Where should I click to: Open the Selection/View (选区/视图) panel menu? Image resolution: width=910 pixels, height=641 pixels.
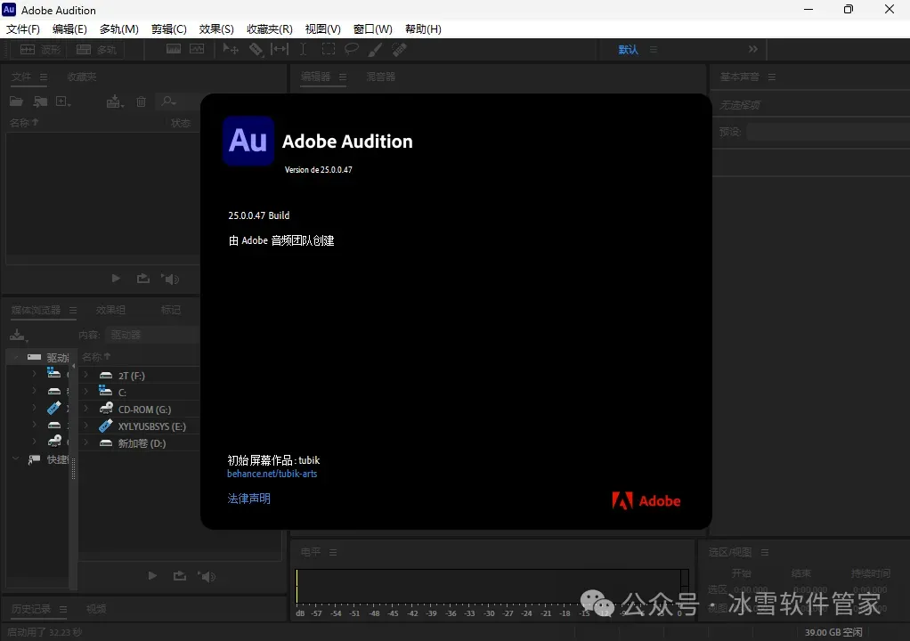click(765, 552)
